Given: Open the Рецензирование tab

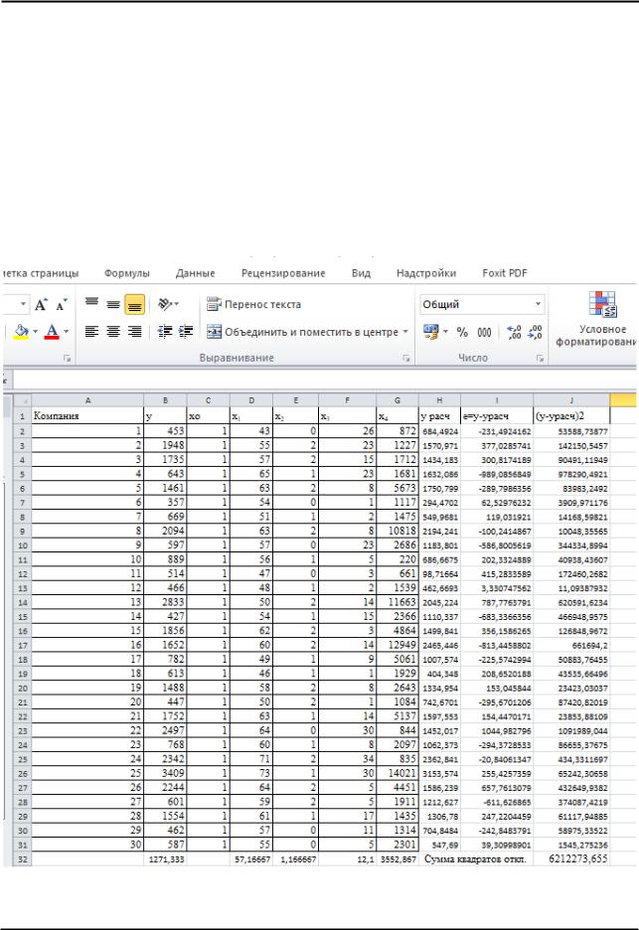Looking at the screenshot, I should click(283, 273).
